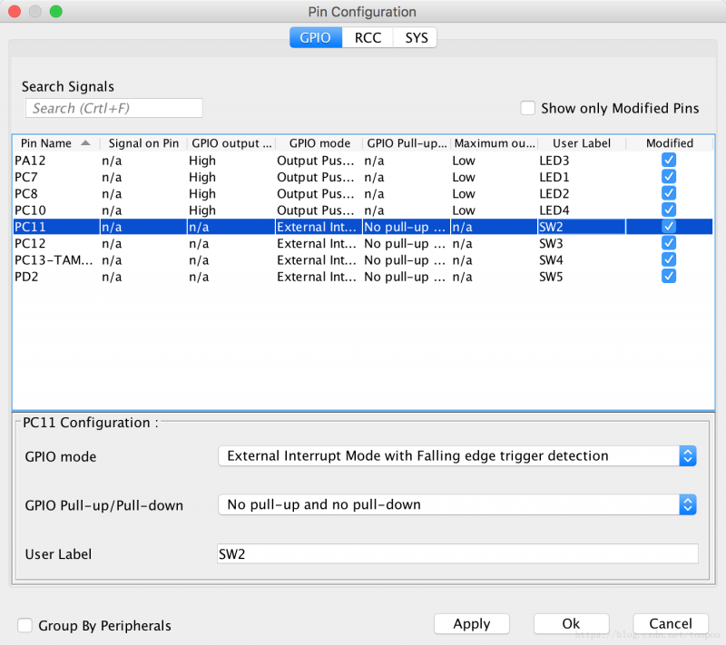Switch to the RCC tab
The height and width of the screenshot is (645, 726).
coord(368,37)
